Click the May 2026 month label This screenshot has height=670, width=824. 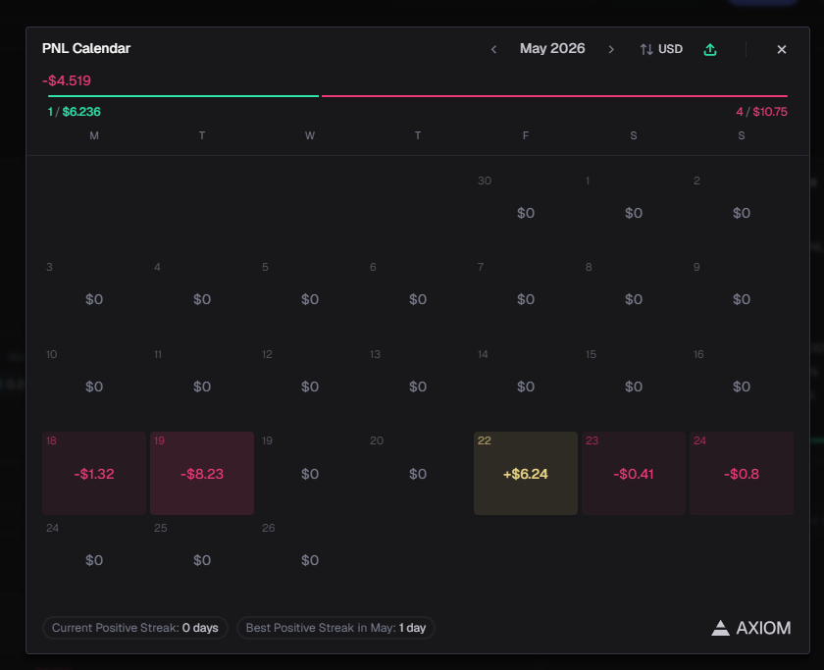click(x=551, y=48)
